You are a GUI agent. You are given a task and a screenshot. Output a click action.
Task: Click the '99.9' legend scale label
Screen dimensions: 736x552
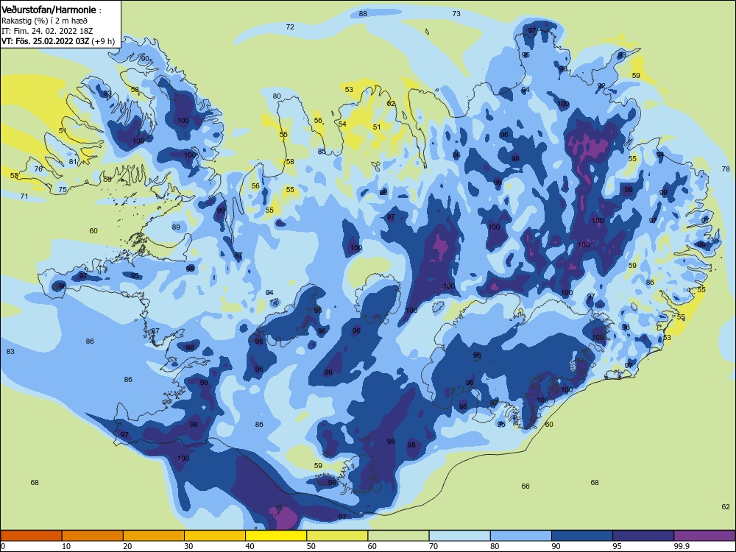pyautogui.click(x=682, y=546)
